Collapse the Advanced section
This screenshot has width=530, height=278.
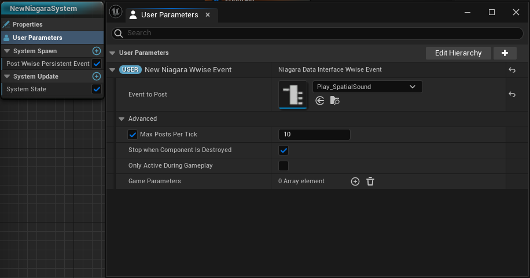coord(122,119)
